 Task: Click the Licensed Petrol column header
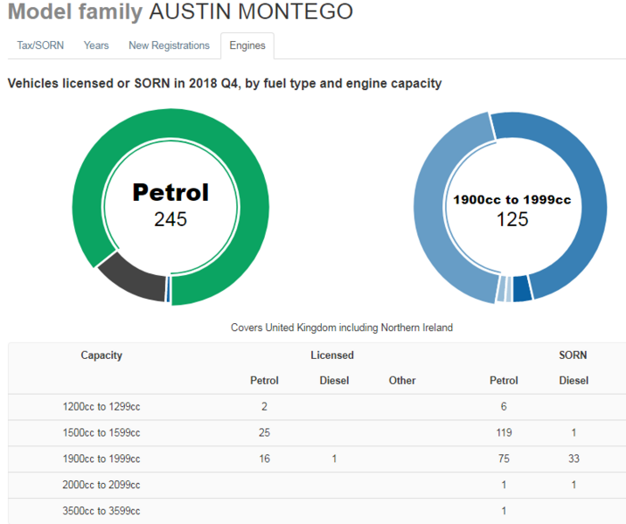coord(264,381)
